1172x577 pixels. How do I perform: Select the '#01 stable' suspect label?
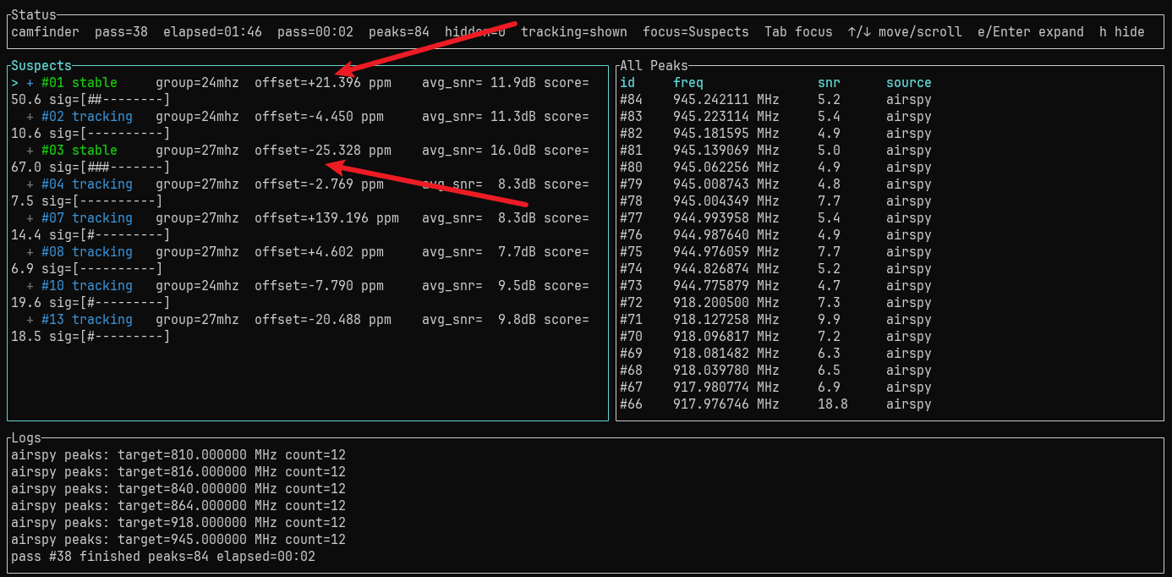(79, 83)
